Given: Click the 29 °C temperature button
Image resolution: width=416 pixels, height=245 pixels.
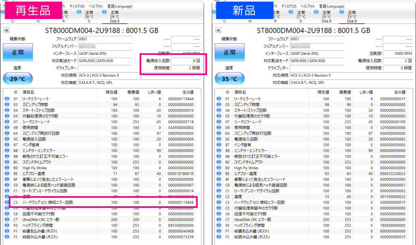Looking at the screenshot, I should (18, 79).
